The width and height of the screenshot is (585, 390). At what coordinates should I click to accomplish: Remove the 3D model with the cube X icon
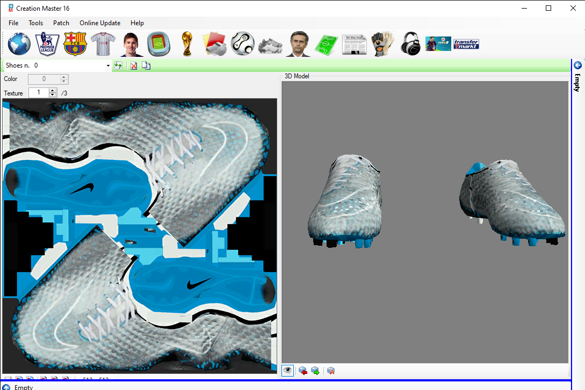330,371
